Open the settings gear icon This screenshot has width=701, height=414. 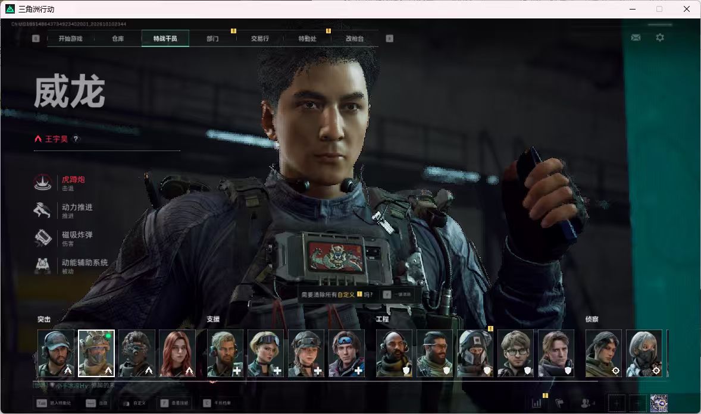point(660,37)
